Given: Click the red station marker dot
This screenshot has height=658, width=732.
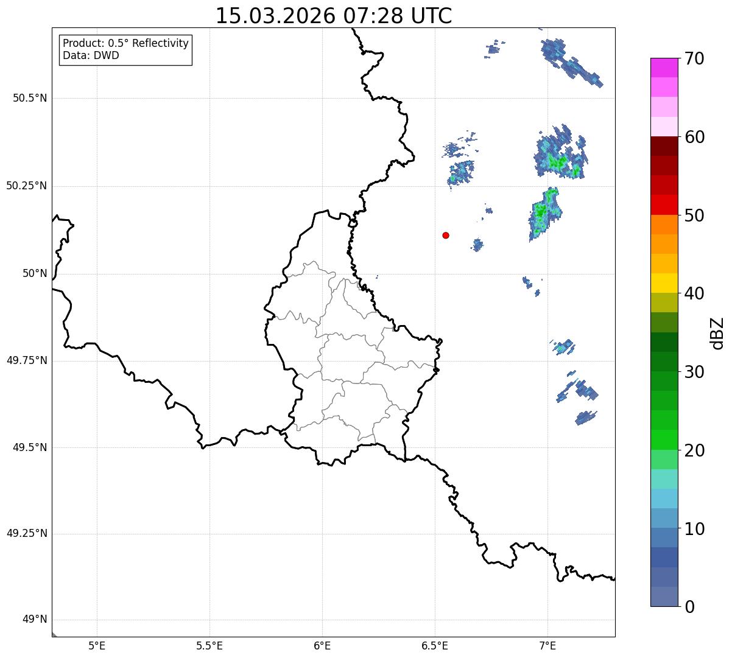Looking at the screenshot, I should click(x=446, y=235).
